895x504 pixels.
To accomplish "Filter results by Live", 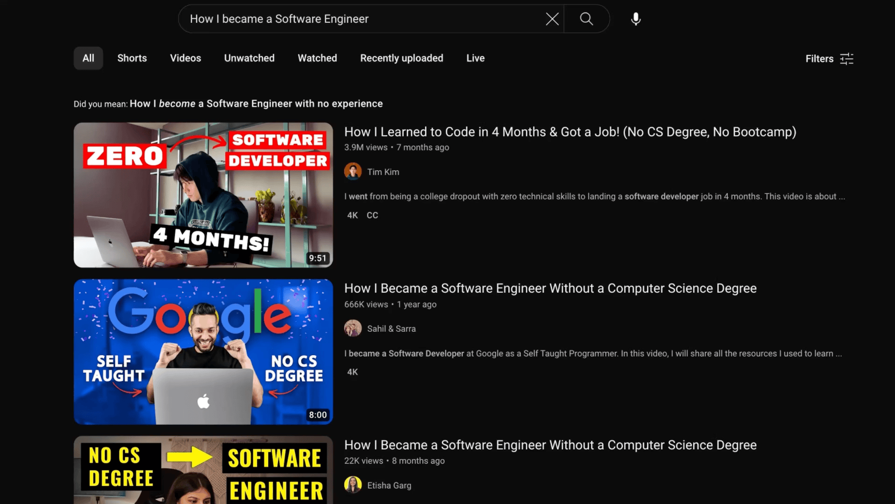I will [x=476, y=58].
